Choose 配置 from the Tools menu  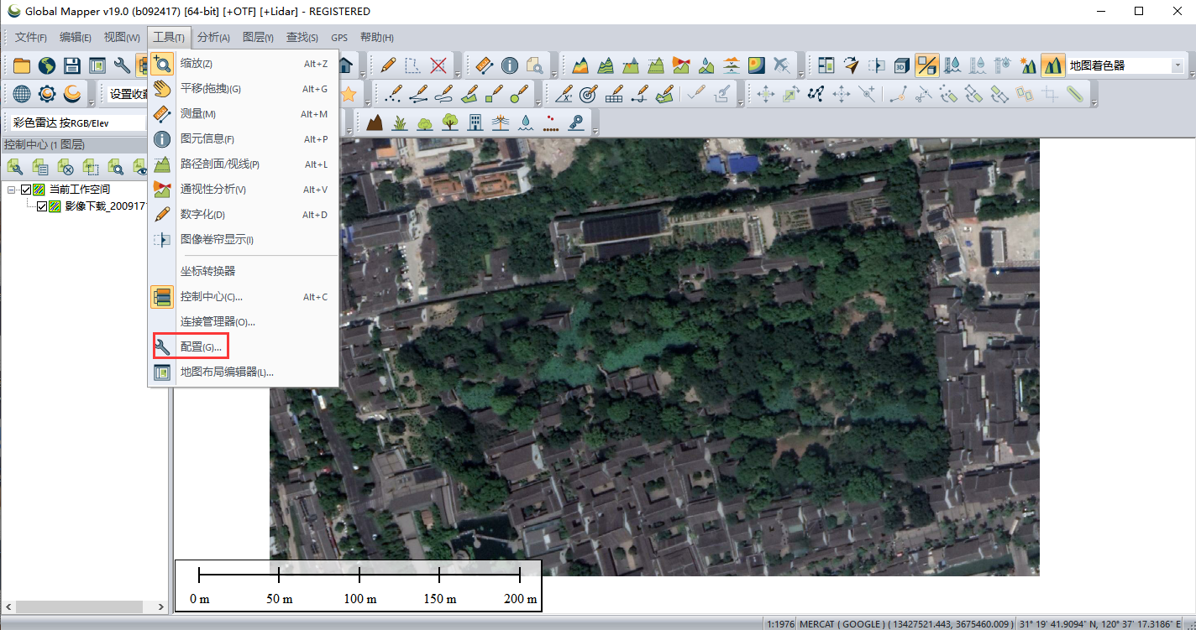[201, 347]
